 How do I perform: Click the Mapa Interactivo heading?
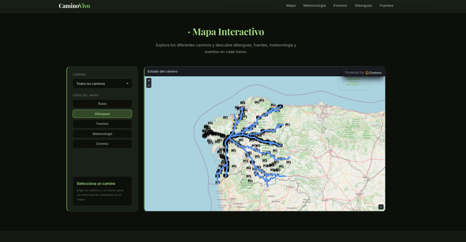coord(228,32)
